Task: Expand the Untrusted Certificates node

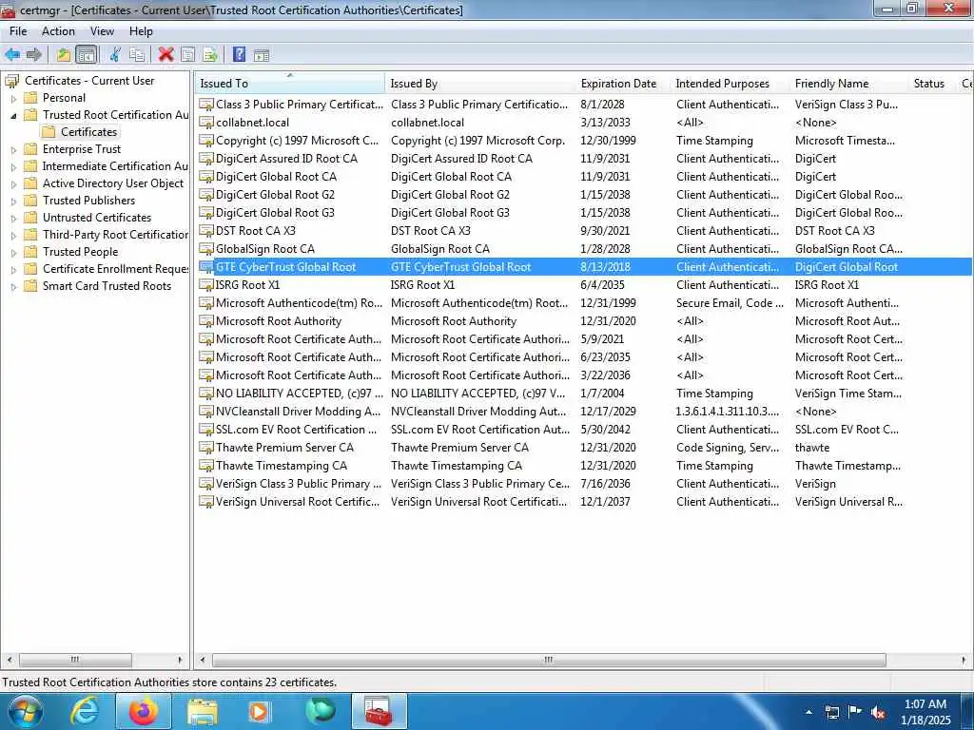Action: tap(13, 218)
